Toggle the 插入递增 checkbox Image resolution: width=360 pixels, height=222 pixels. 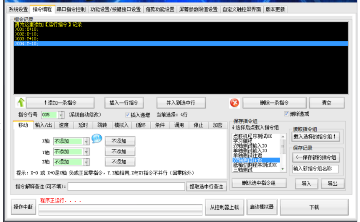pos(128,115)
